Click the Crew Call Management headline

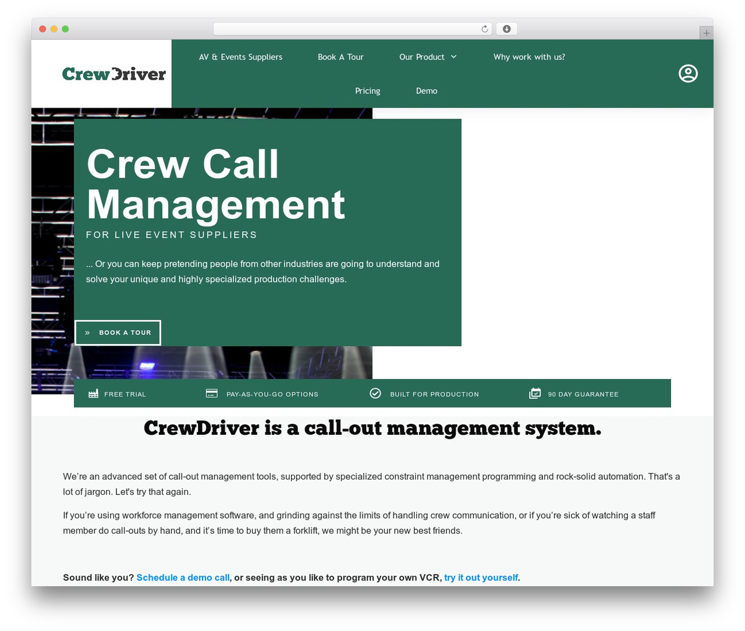216,184
